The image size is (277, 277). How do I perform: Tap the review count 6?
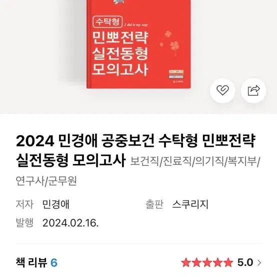coord(54,262)
